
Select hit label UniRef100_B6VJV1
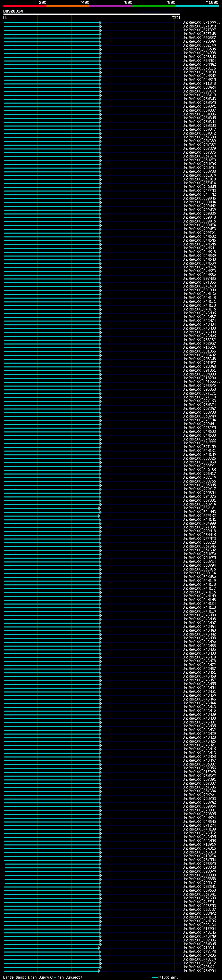coord(199,508)
